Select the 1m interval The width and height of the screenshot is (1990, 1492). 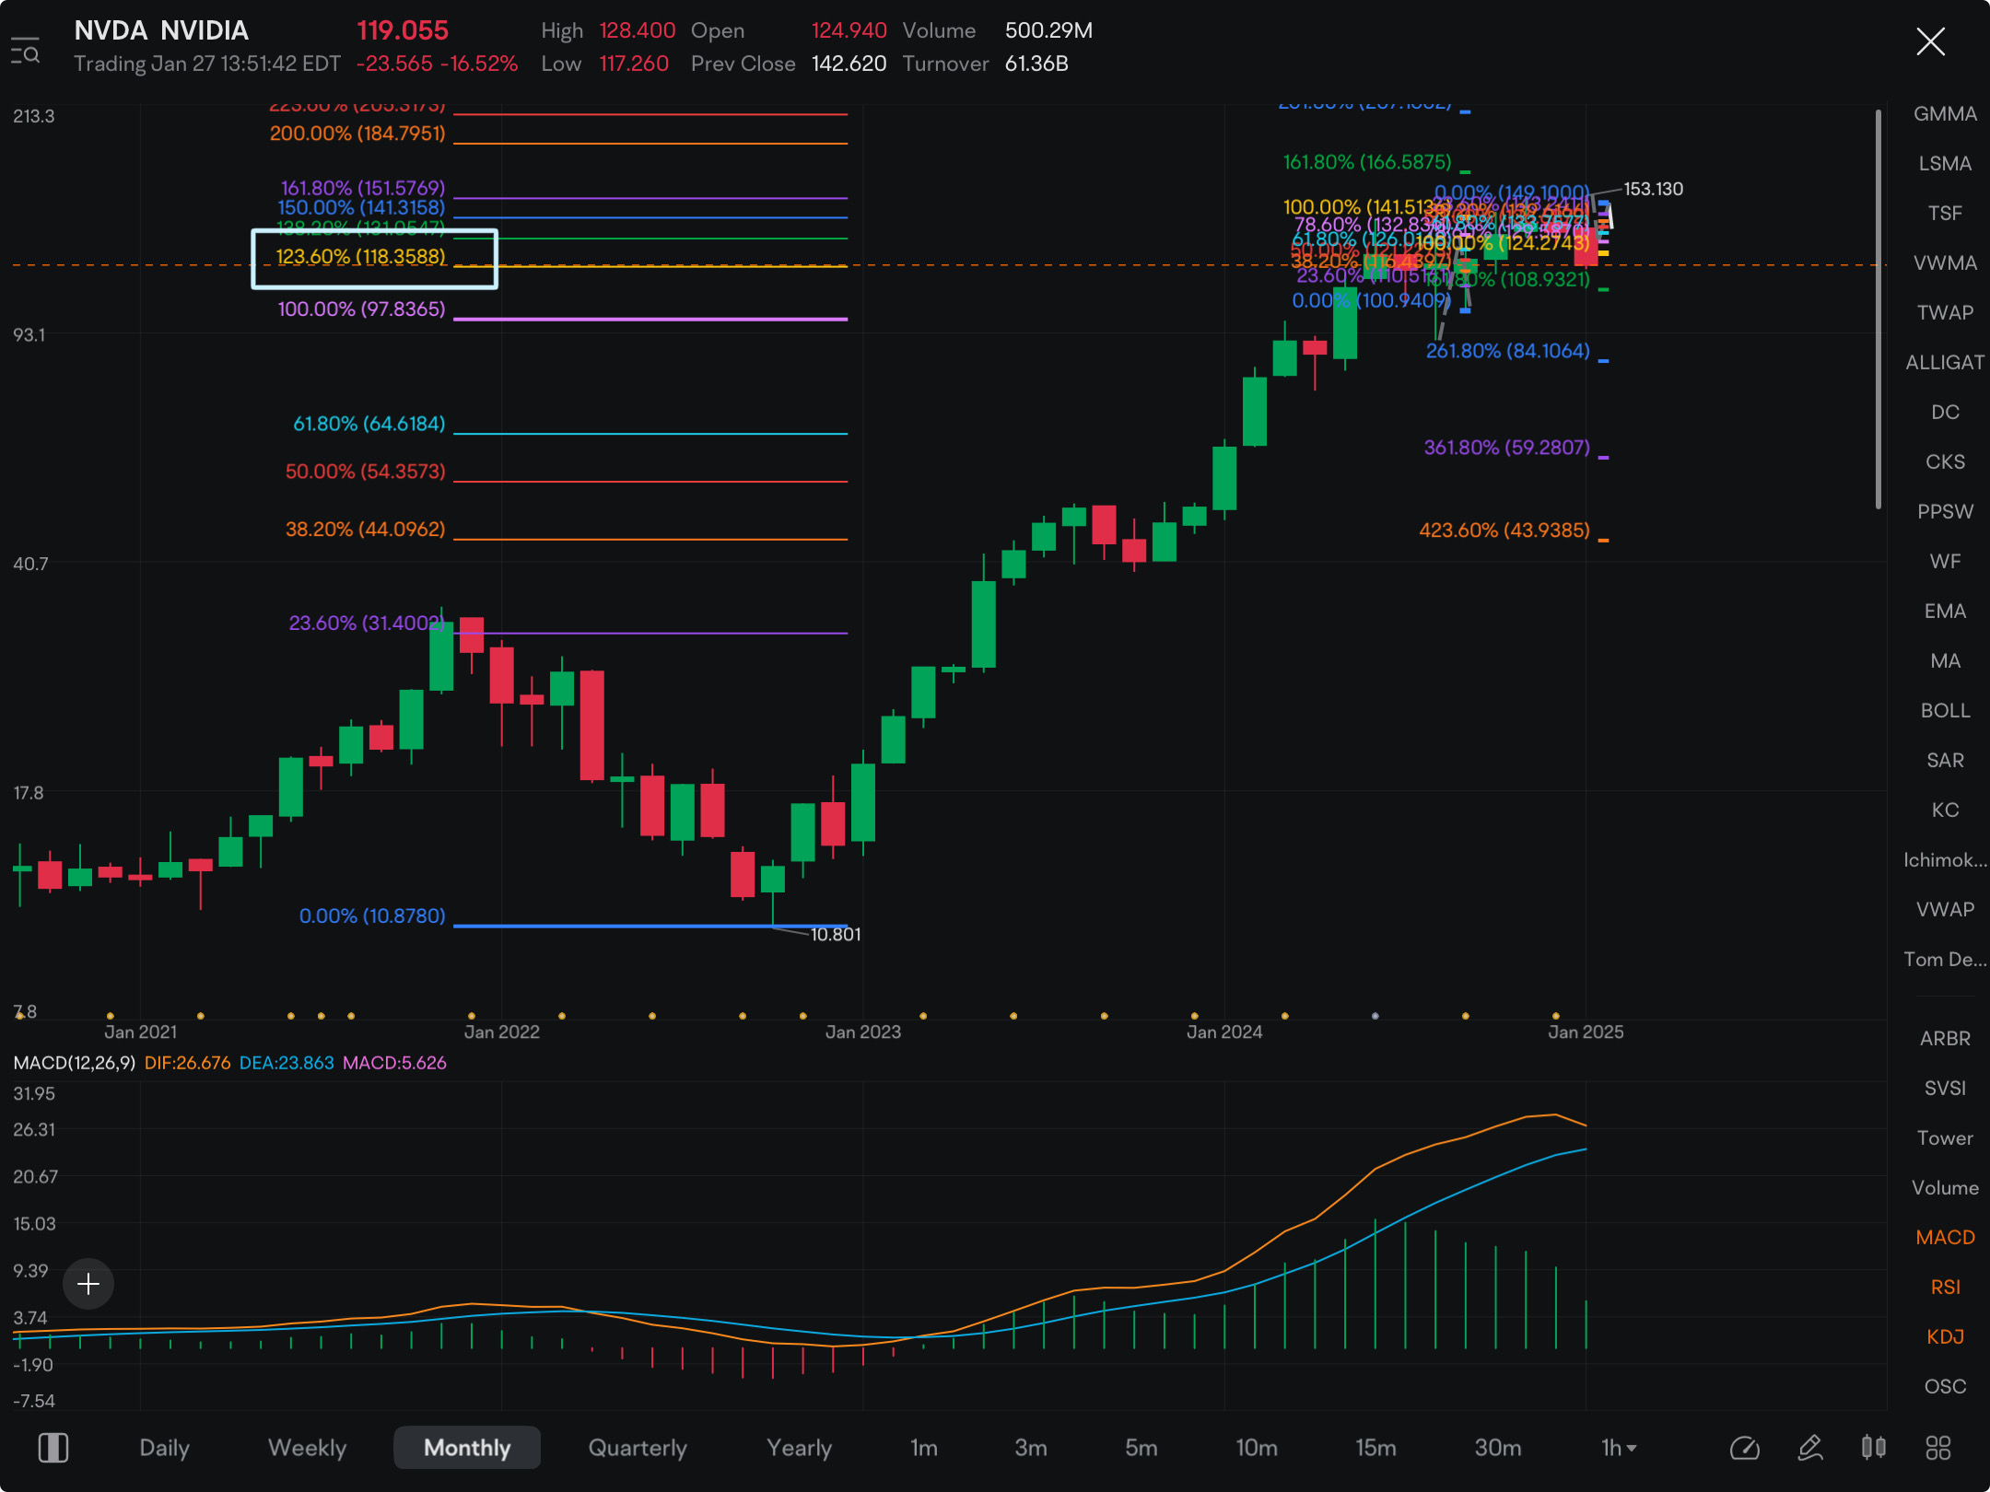[924, 1448]
